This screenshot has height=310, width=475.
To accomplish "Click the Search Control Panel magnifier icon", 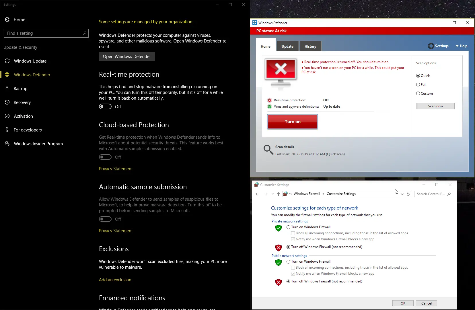I will tap(449, 194).
